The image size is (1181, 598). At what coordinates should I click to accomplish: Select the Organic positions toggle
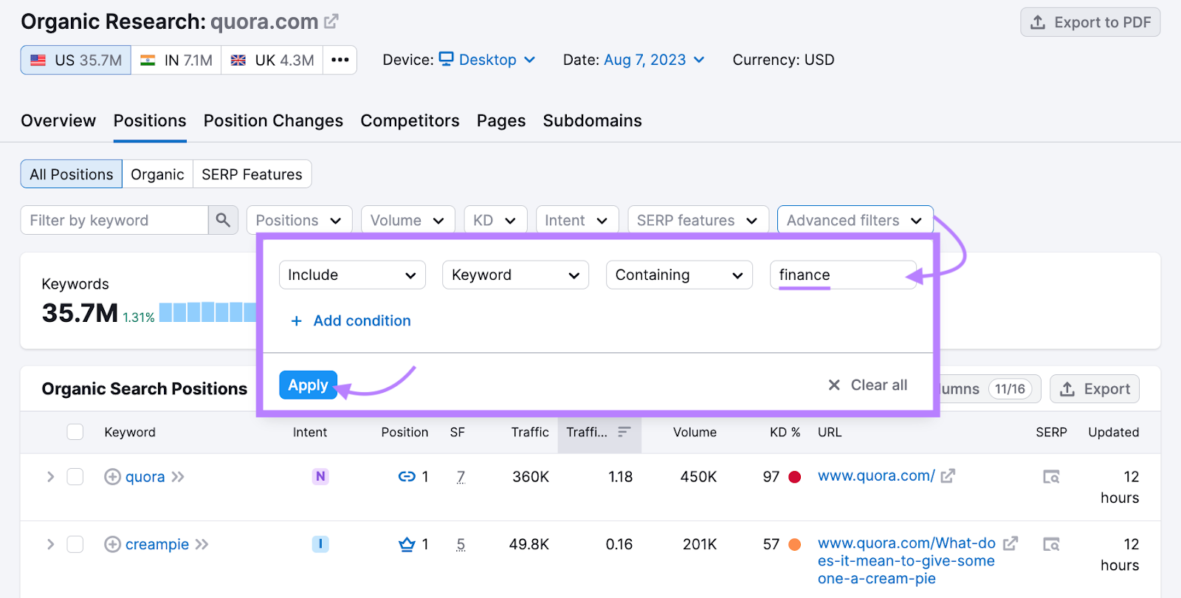pos(157,174)
